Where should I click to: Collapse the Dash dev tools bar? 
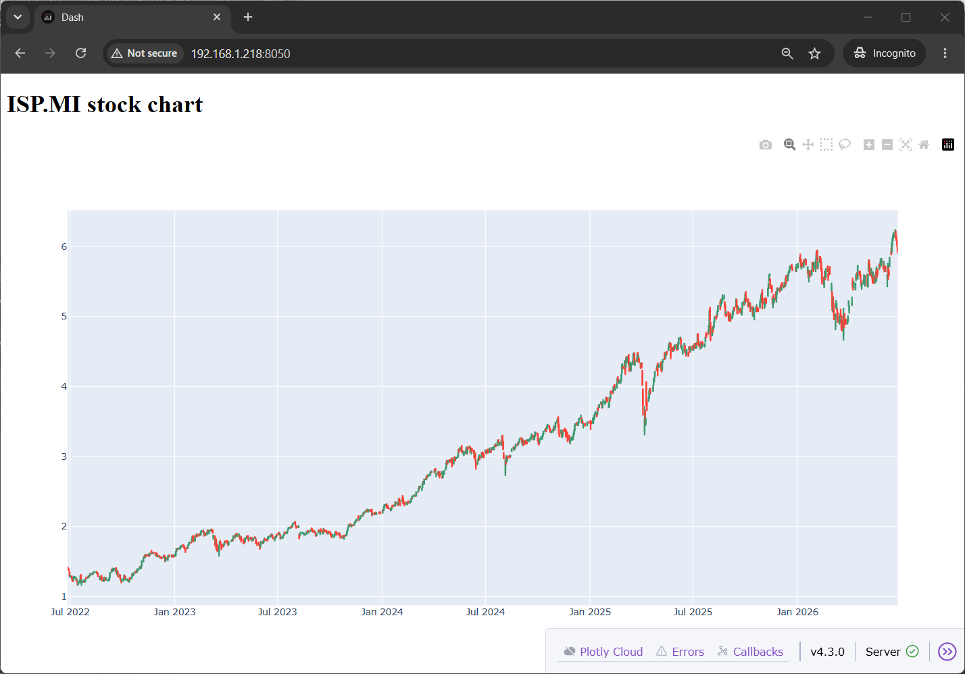947,652
